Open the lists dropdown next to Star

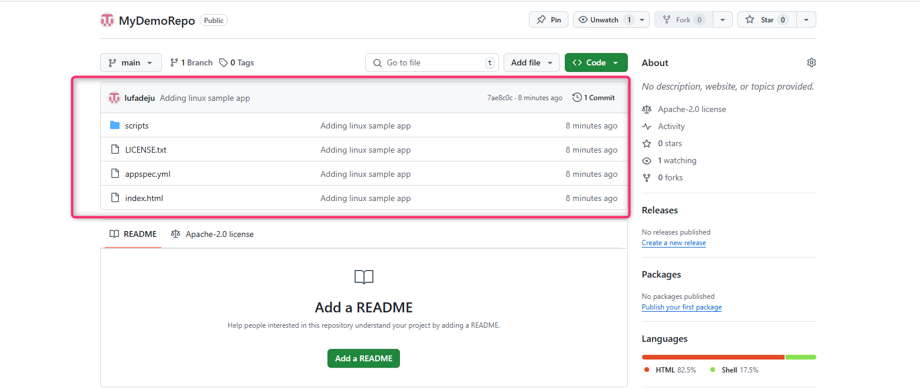point(806,19)
